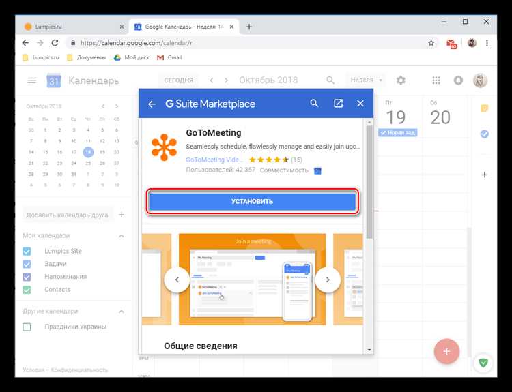Click the GoToMeeting orange app logo
This screenshot has width=512, height=392.
click(x=165, y=147)
